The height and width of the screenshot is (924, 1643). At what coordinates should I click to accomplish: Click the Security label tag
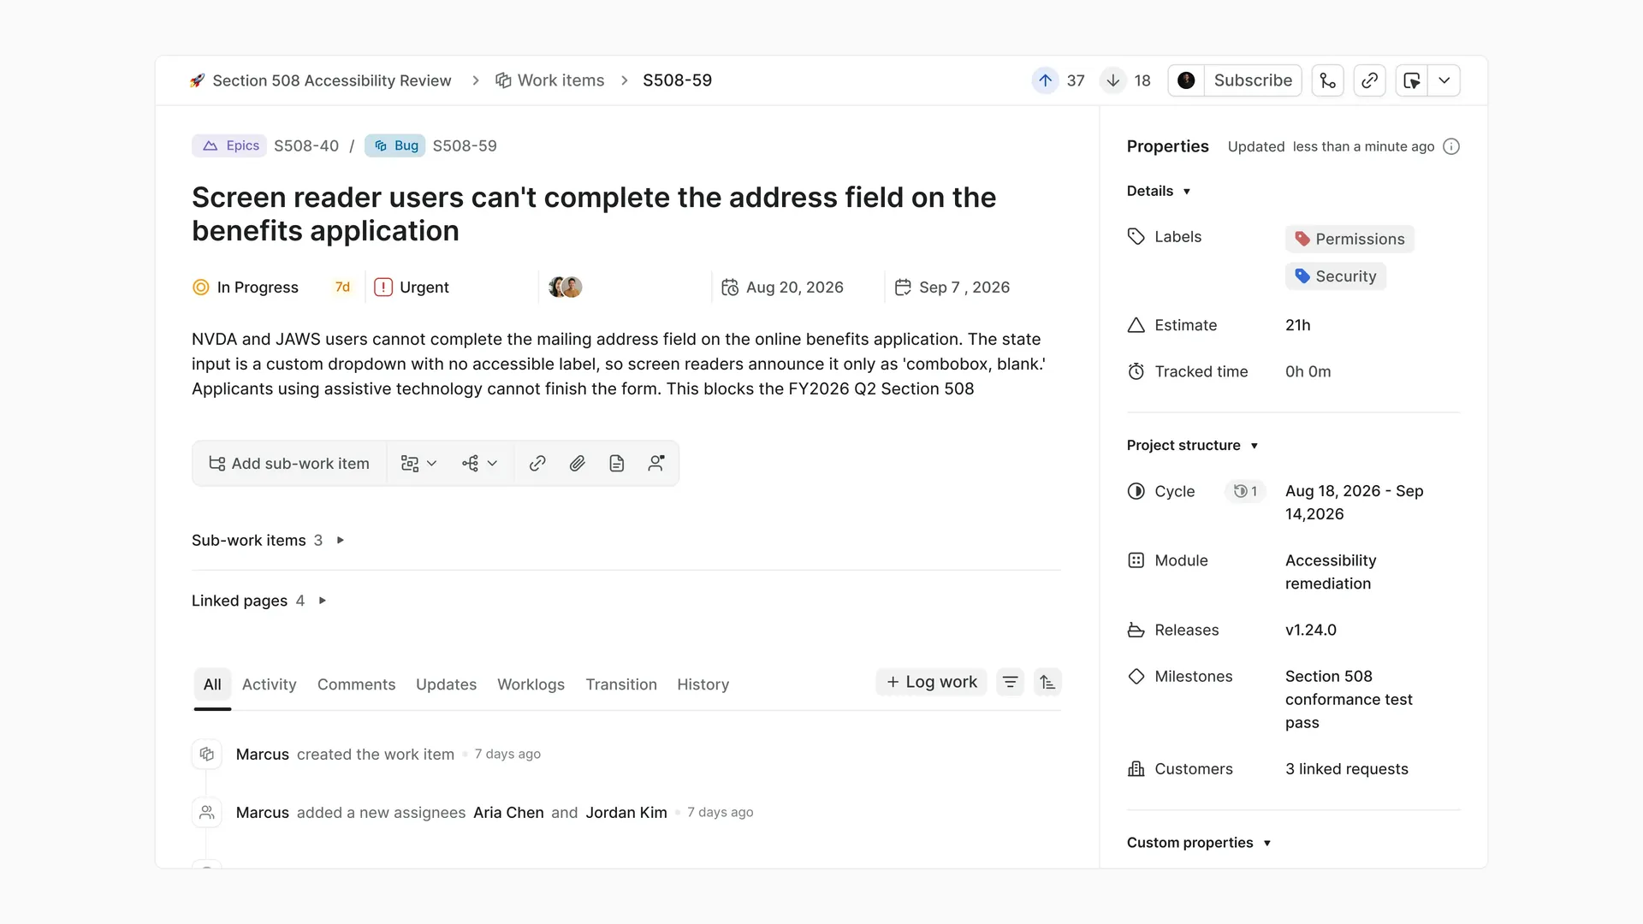coord(1336,276)
